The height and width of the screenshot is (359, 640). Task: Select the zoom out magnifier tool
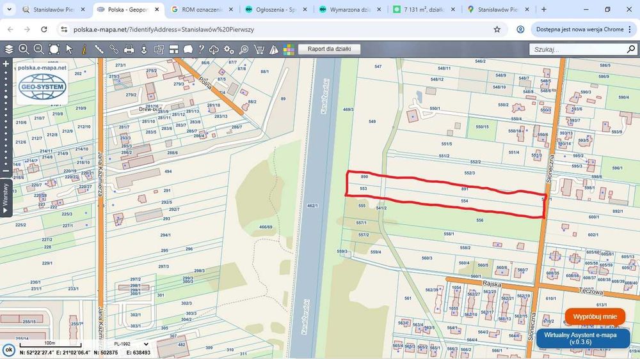point(39,49)
